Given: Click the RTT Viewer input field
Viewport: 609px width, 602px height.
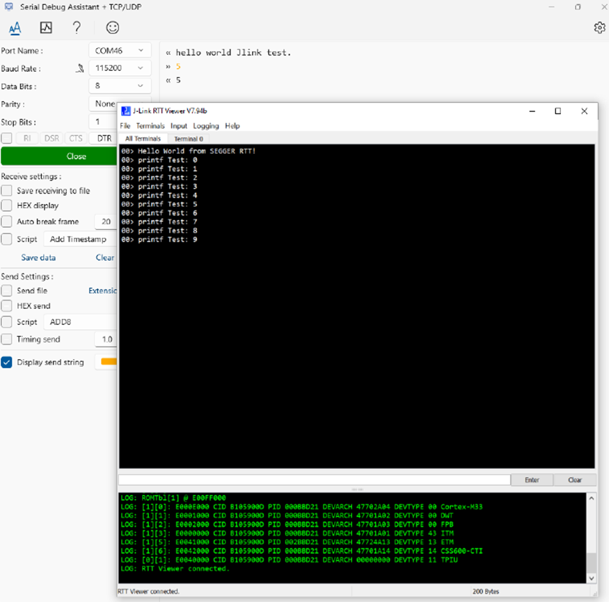Looking at the screenshot, I should 314,480.
